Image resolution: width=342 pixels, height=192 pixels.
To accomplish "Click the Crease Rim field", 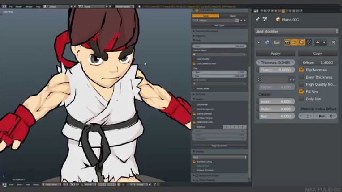I will pyautogui.click(x=275, y=117).
